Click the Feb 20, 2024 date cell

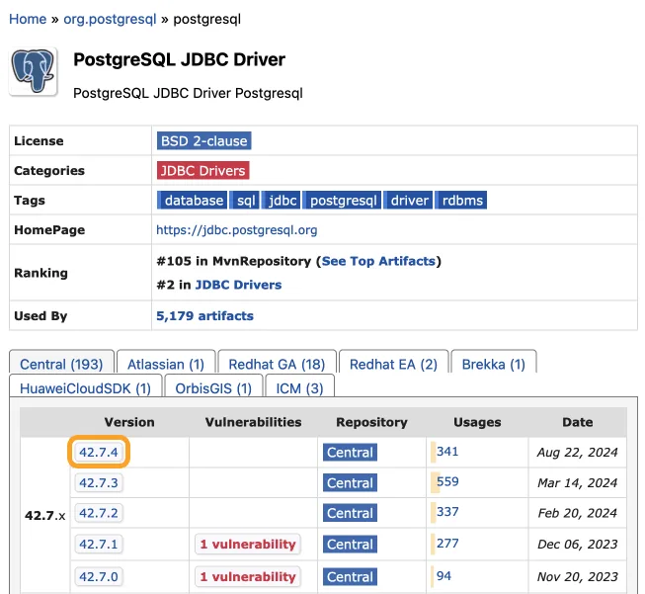577,513
